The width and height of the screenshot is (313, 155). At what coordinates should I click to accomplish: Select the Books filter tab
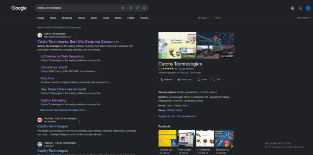[118, 18]
